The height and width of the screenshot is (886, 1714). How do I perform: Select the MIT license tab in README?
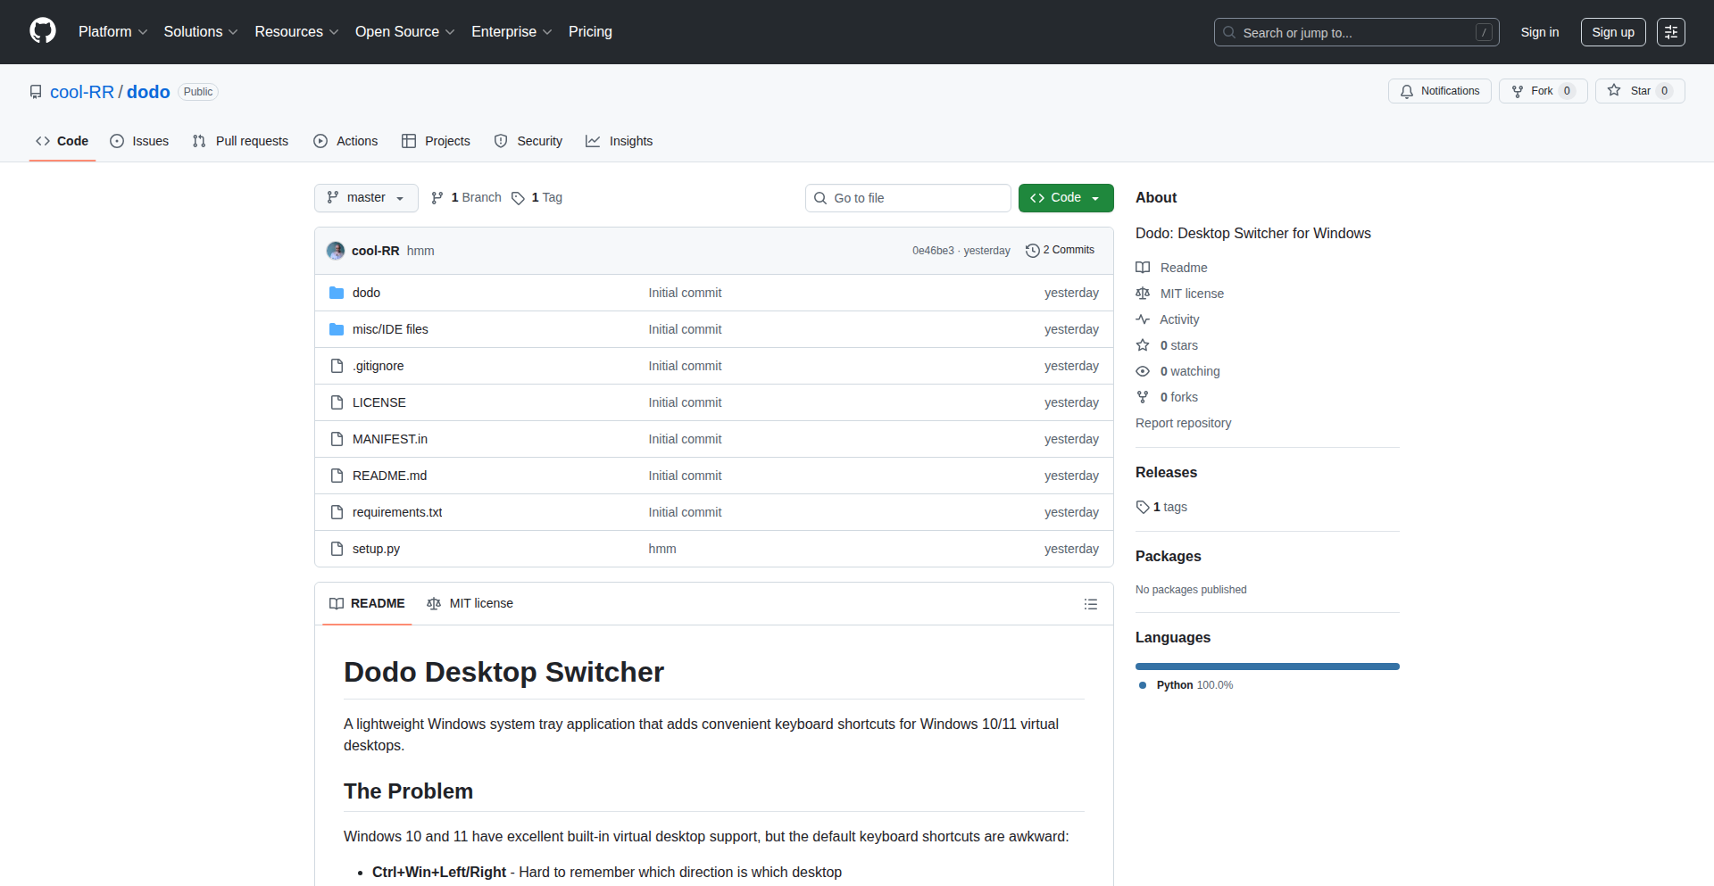pyautogui.click(x=470, y=604)
